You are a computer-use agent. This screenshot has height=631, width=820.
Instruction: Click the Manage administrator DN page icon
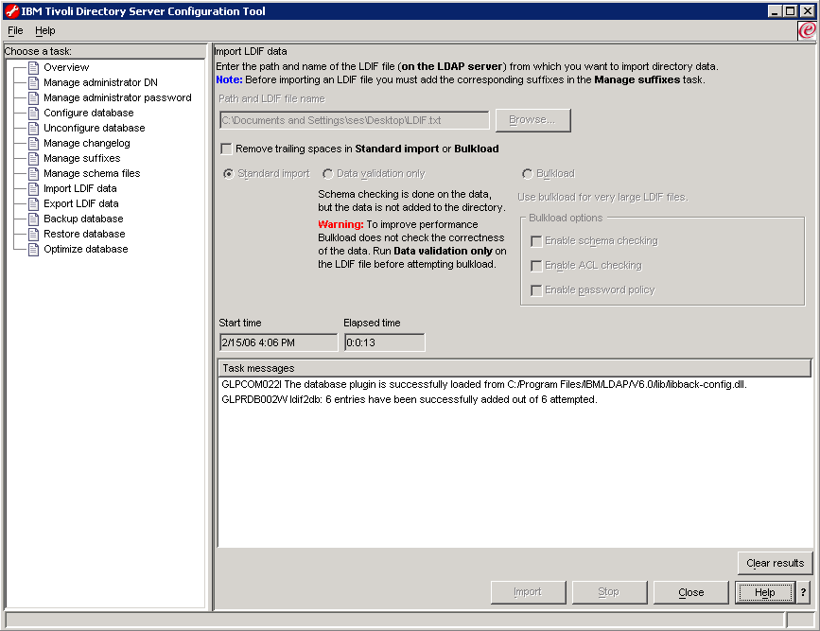coord(33,82)
